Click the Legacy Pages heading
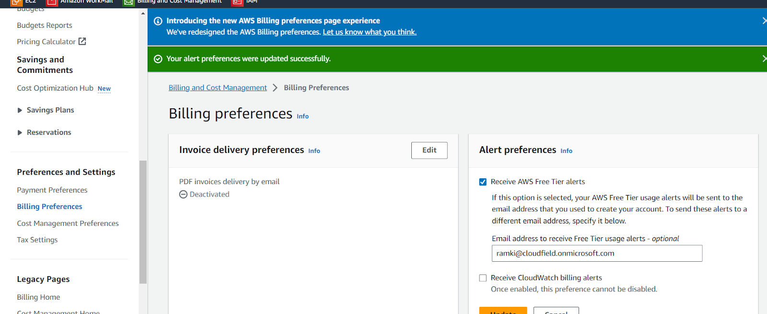The width and height of the screenshot is (767, 314). (x=43, y=279)
